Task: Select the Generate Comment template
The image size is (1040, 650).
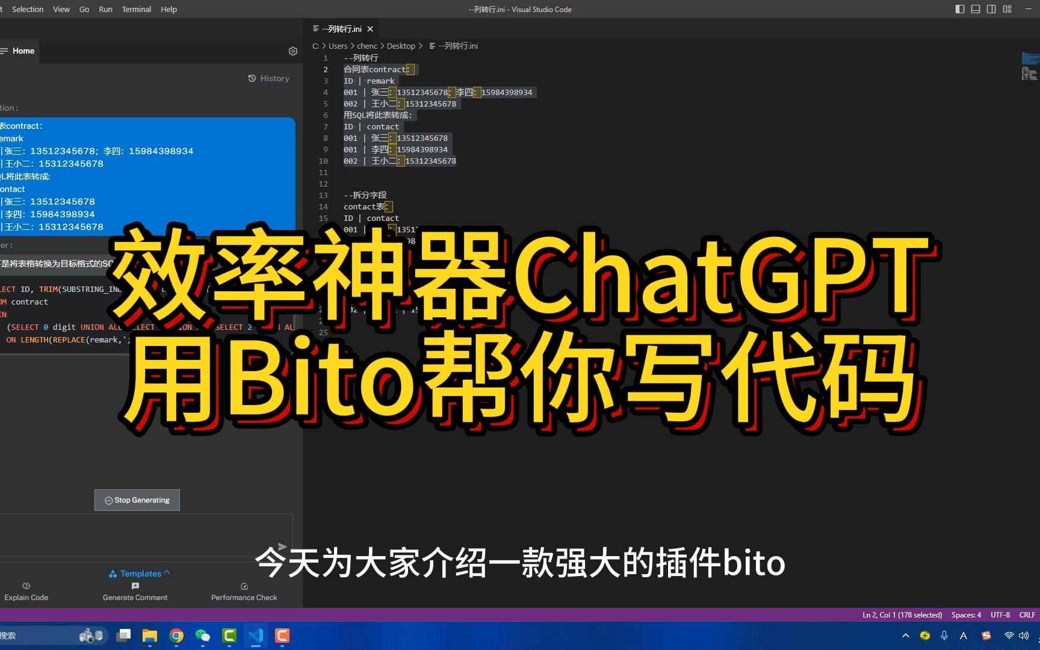Action: coord(135,592)
